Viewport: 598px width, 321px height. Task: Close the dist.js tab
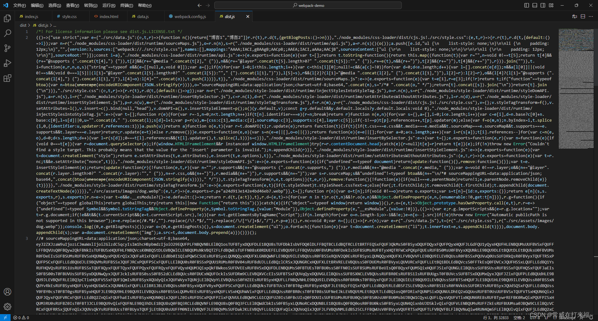coord(248,16)
